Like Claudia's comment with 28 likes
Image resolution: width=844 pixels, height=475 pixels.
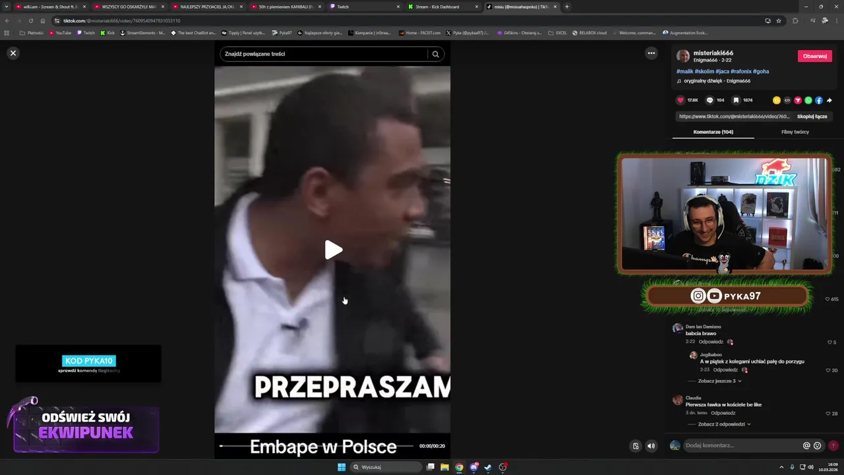tap(828, 414)
